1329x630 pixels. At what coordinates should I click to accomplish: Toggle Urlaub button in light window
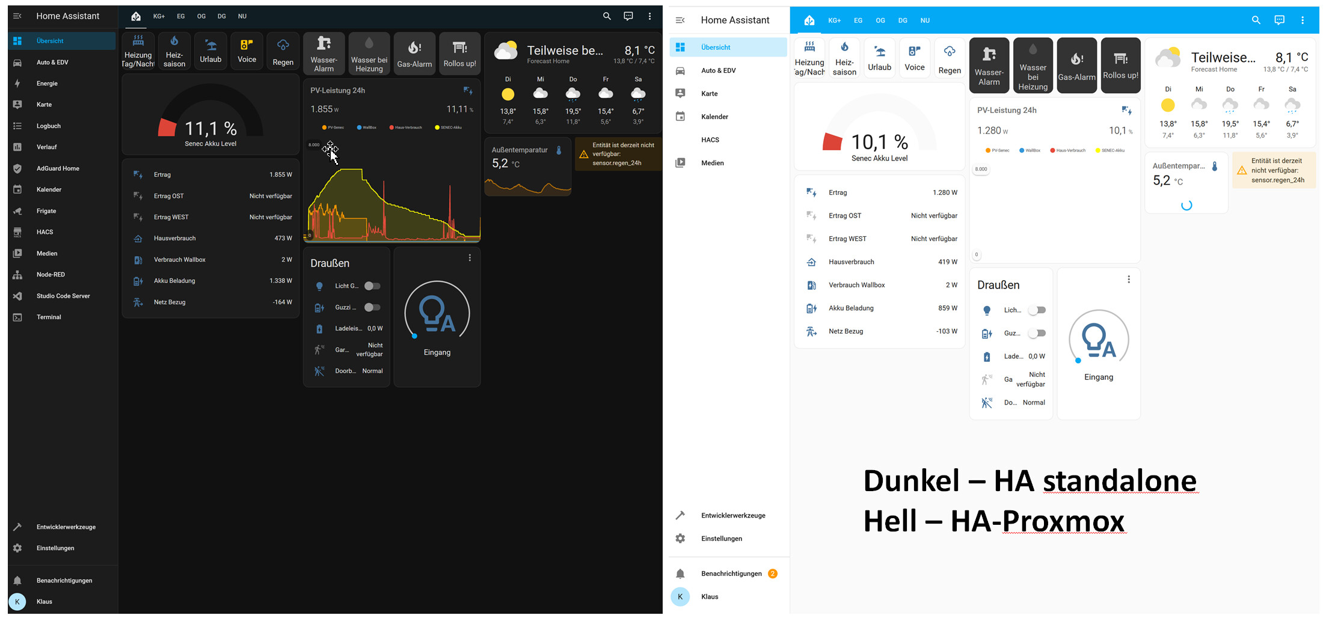pyautogui.click(x=879, y=58)
